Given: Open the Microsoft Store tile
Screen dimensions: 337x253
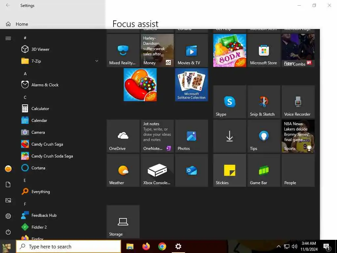Looking at the screenshot, I should coord(264,50).
